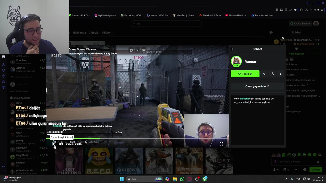Open Supermarket Simulator category thumbnail
Image resolution: width=326 pixels, height=183 pixels.
(189, 161)
